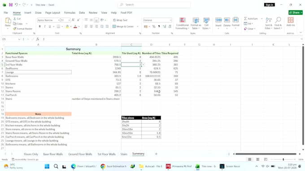This screenshot has height=171, width=305.
Task: Click the Borders icon
Action: (58, 26)
